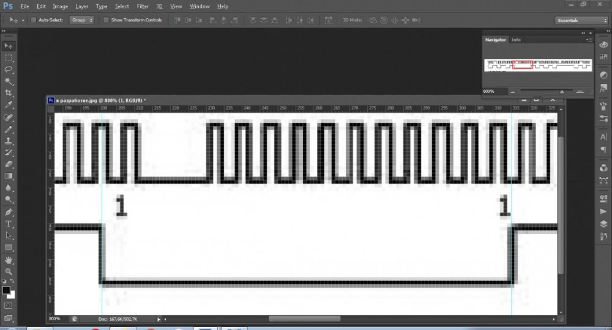
Task: Switch to the Navigator tab
Action: coord(495,40)
